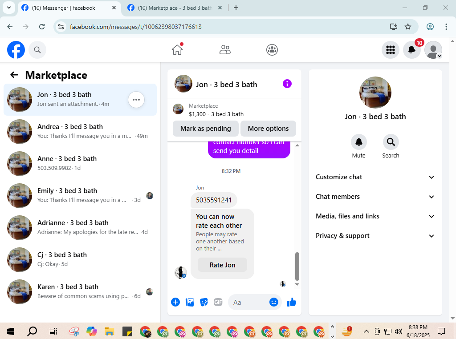
Task: Send a thumbs-up like
Action: (x=291, y=303)
